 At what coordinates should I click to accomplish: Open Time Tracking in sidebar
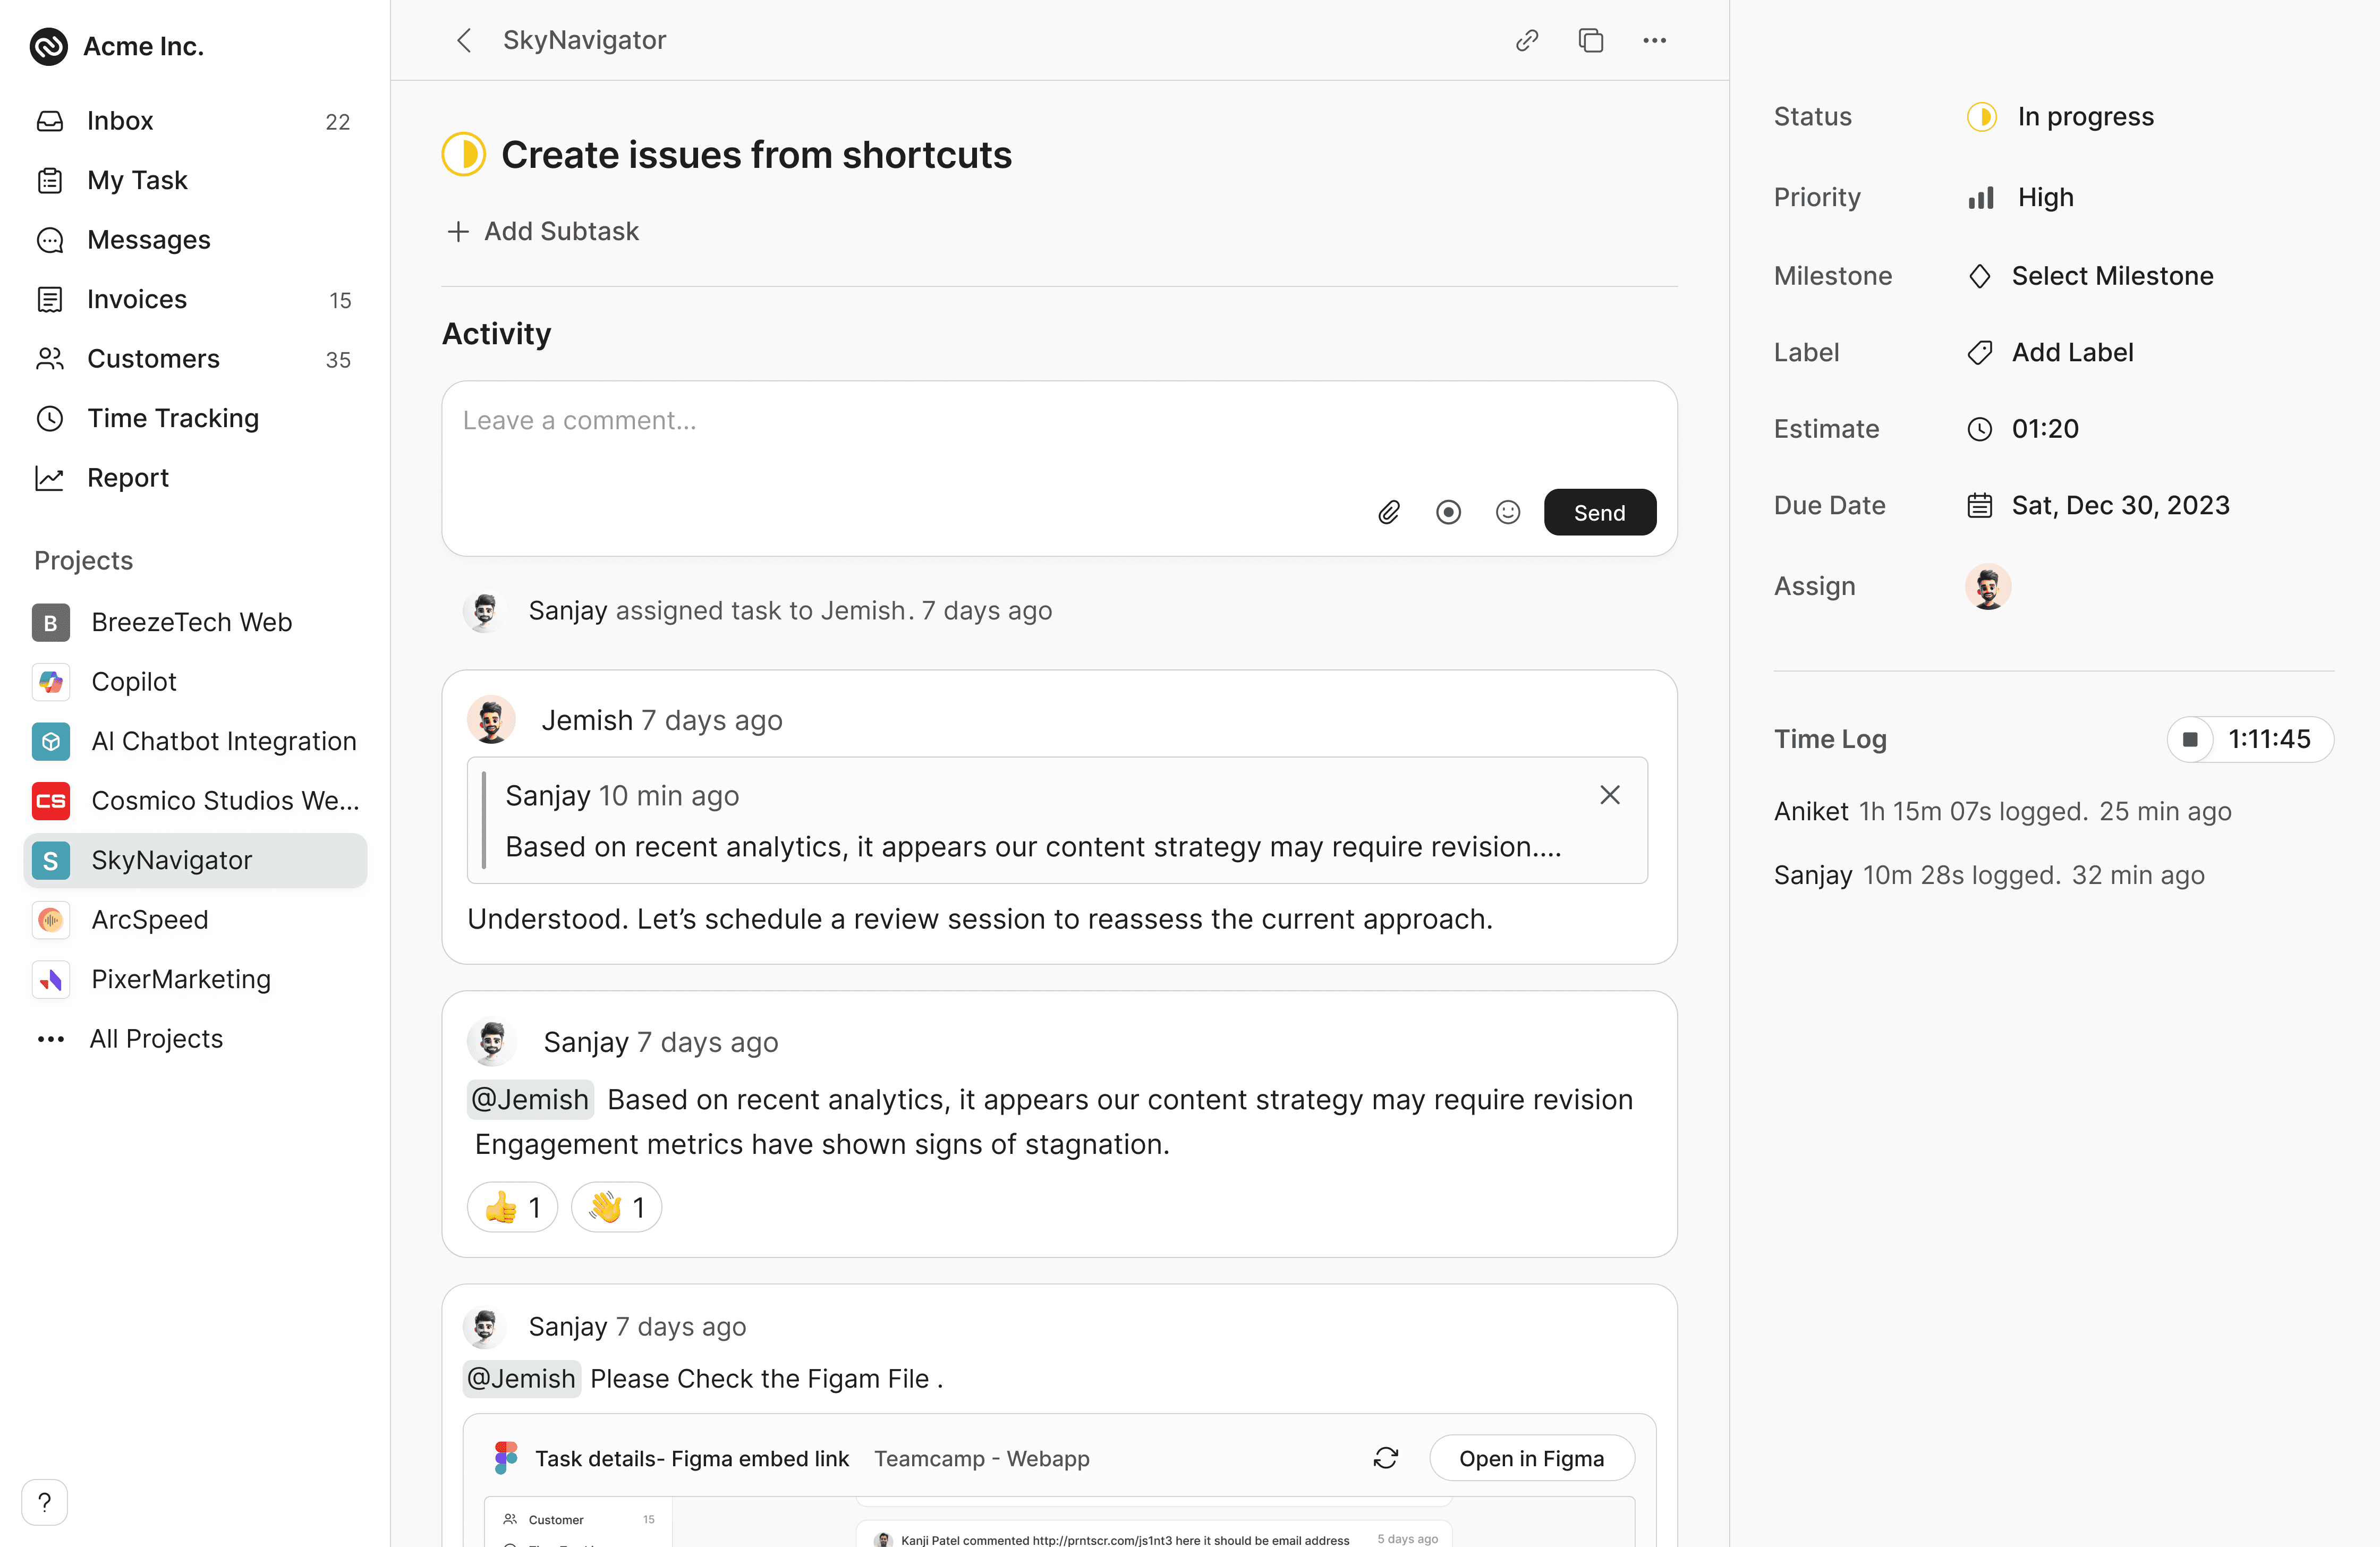coord(172,418)
